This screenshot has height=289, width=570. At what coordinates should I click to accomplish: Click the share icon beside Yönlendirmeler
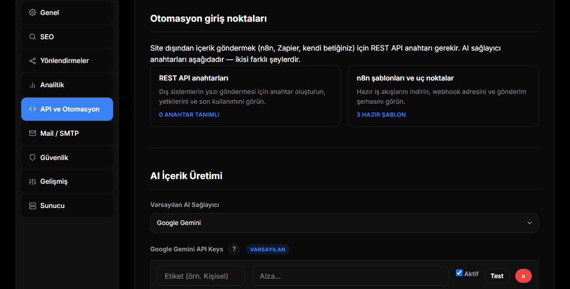[x=33, y=61]
